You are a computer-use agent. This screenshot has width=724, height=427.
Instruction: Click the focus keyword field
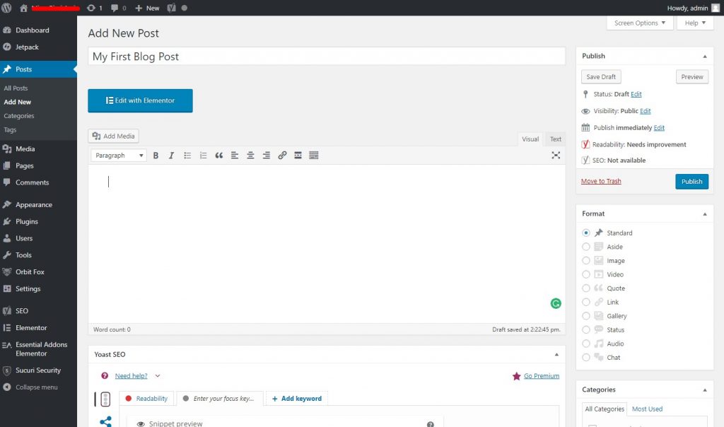point(220,399)
